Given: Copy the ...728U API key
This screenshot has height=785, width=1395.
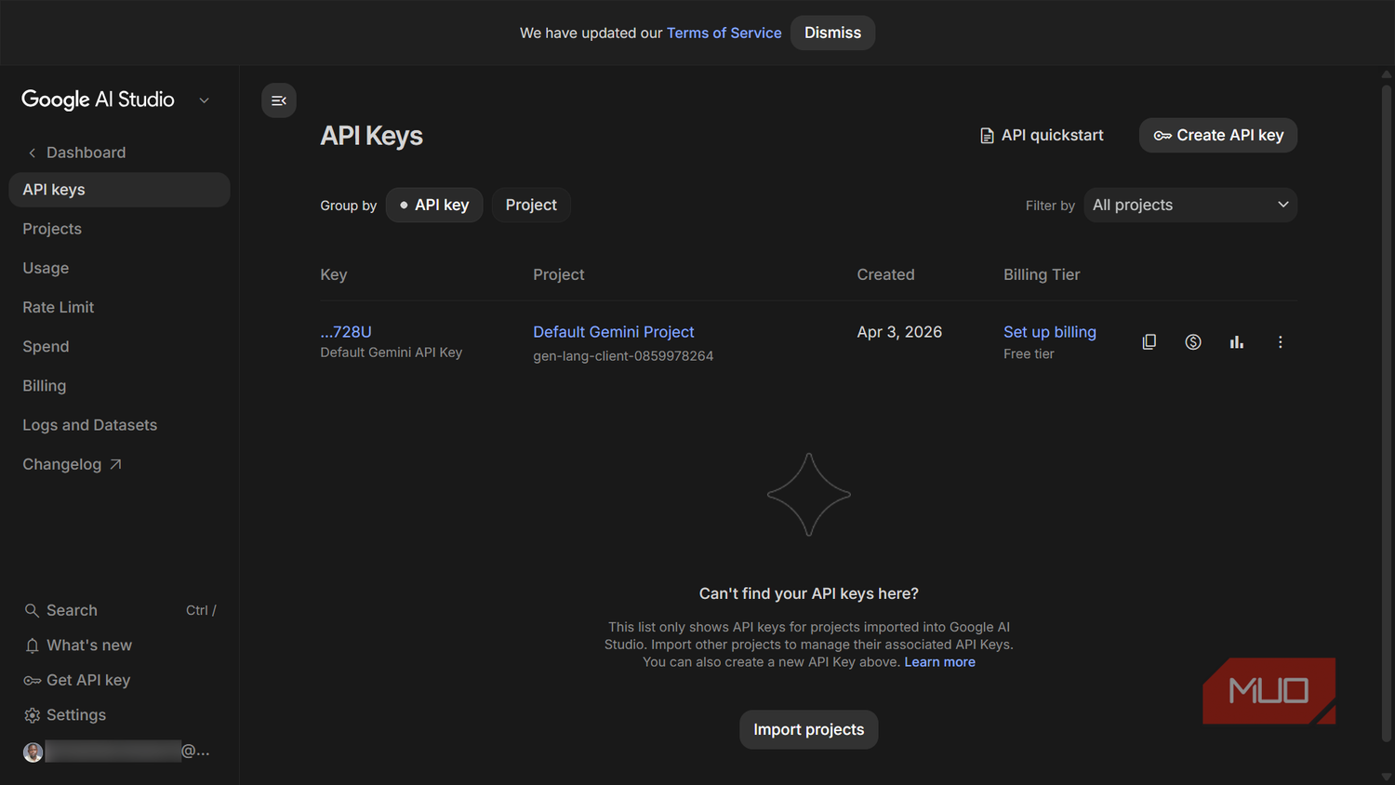Looking at the screenshot, I should (x=1149, y=342).
